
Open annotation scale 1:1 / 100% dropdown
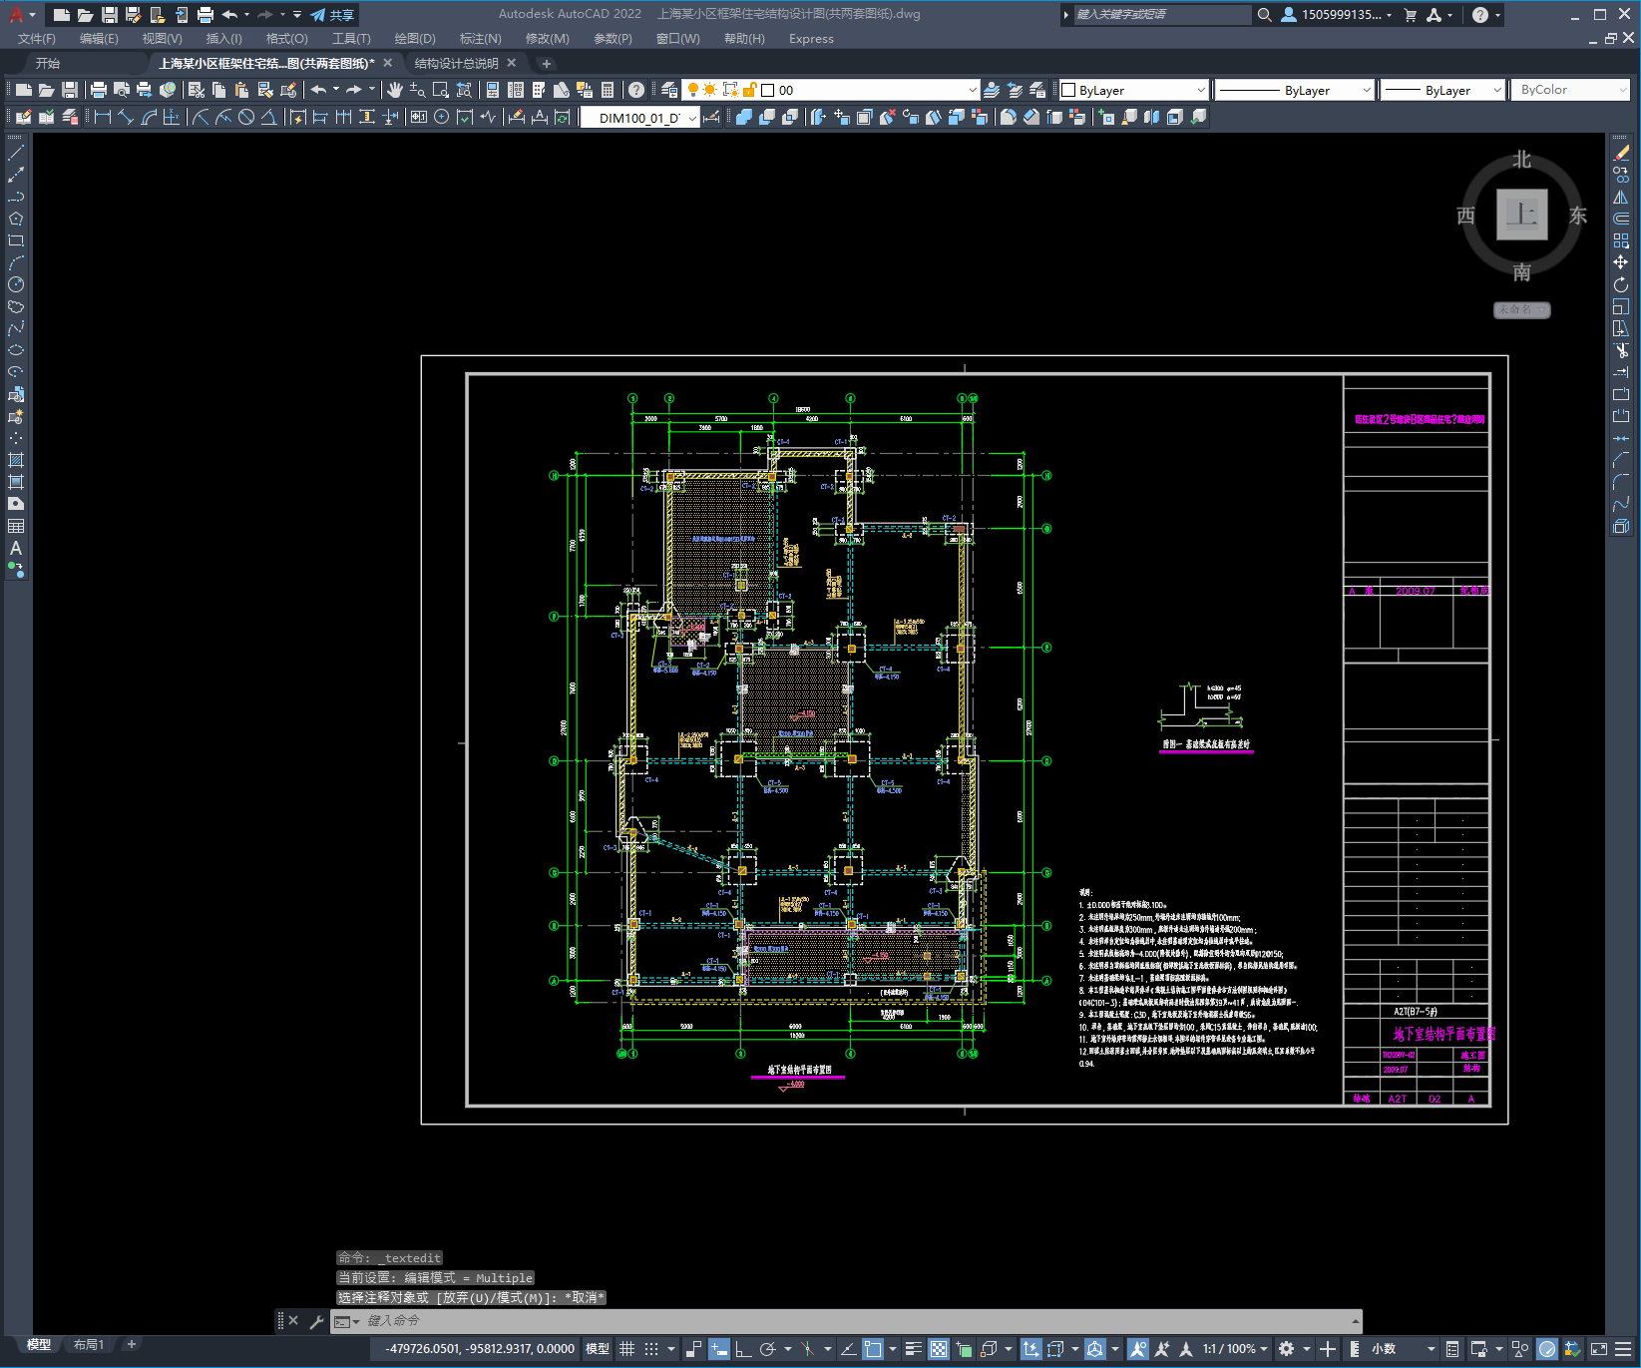tap(1235, 1349)
